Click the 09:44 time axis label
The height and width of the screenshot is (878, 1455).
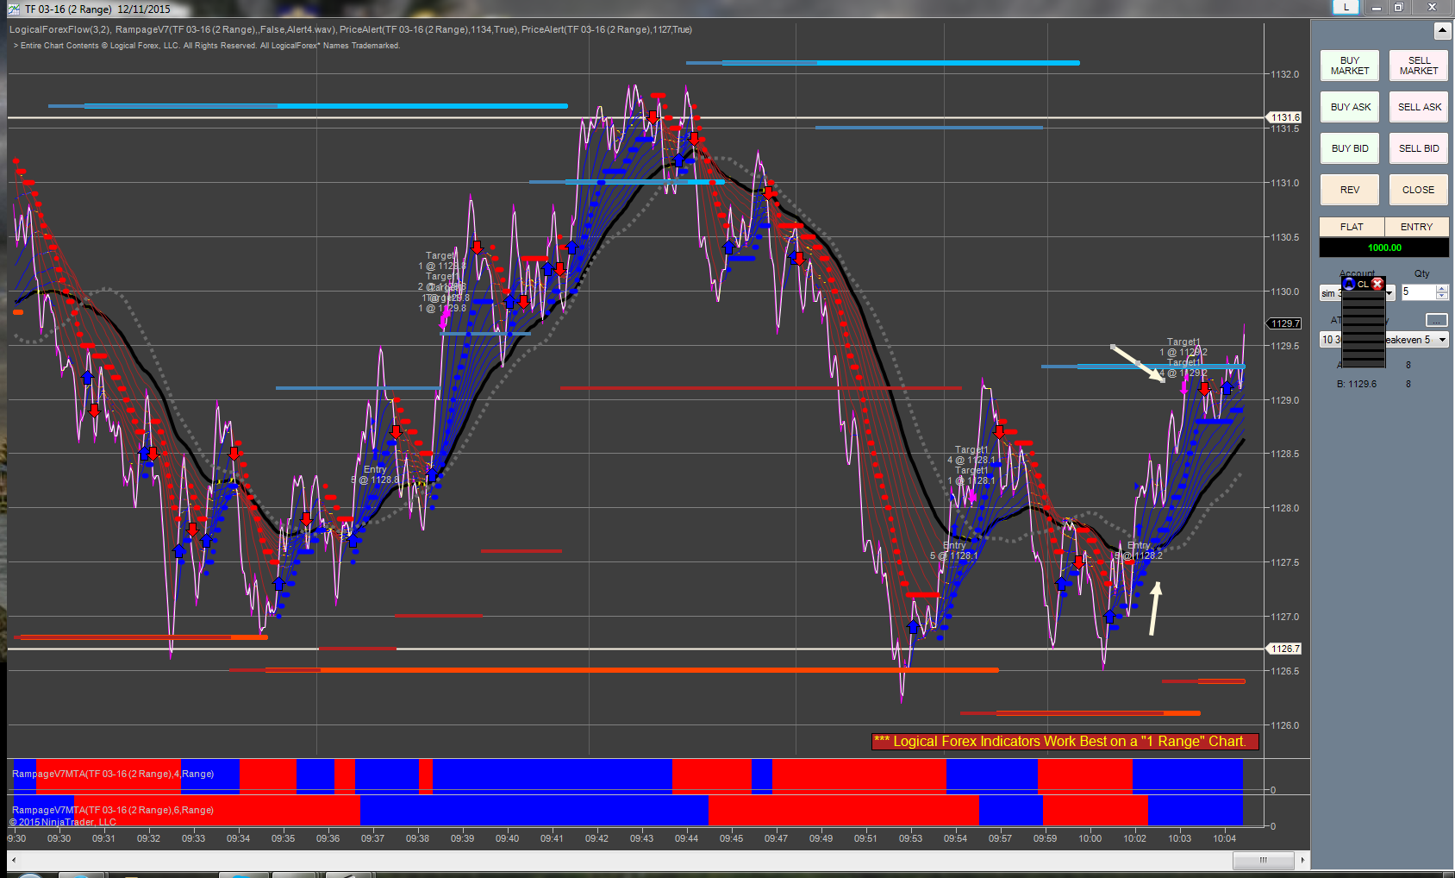[686, 838]
